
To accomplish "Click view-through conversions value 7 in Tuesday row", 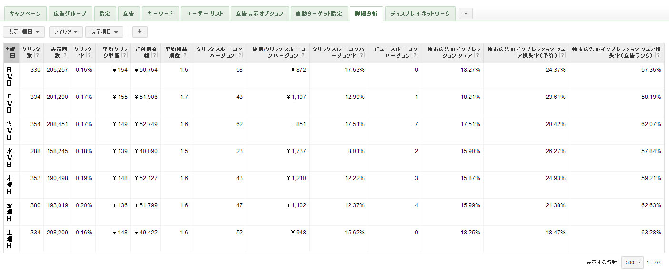I will coord(416,124).
